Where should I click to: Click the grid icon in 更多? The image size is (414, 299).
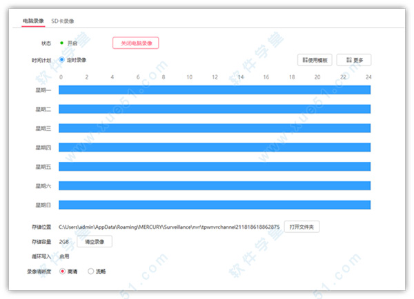[346, 60]
